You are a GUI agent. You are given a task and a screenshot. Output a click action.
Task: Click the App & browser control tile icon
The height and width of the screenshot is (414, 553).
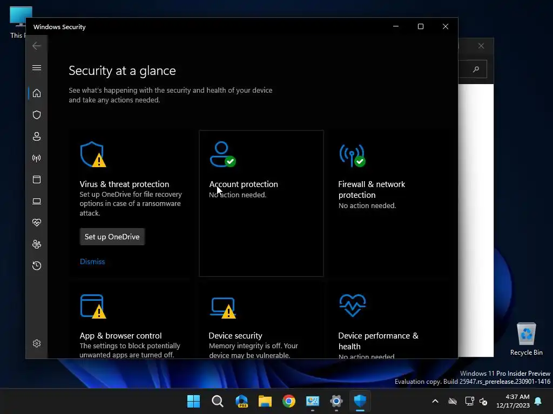coord(93,306)
